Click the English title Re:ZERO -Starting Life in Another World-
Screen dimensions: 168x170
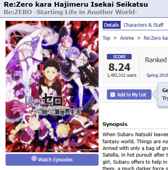71,12
